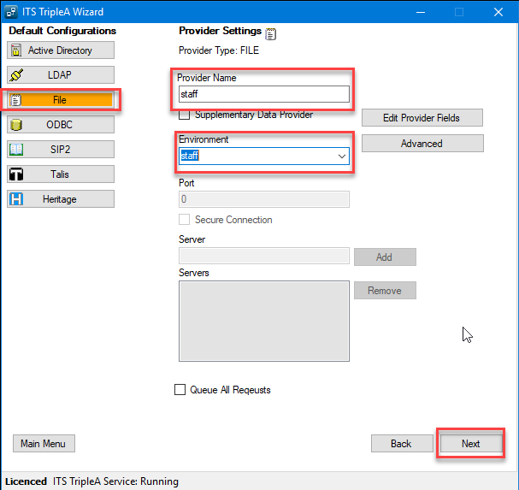Screen dimensions: 519x490
Task: Click icon beside Provider Settings heading
Action: (x=271, y=34)
